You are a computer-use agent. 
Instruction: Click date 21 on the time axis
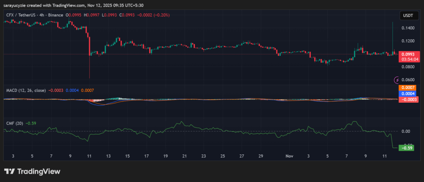pos(184,156)
